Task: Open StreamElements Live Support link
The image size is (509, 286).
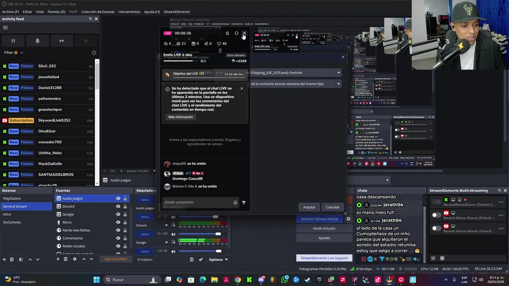Action: pyautogui.click(x=324, y=258)
